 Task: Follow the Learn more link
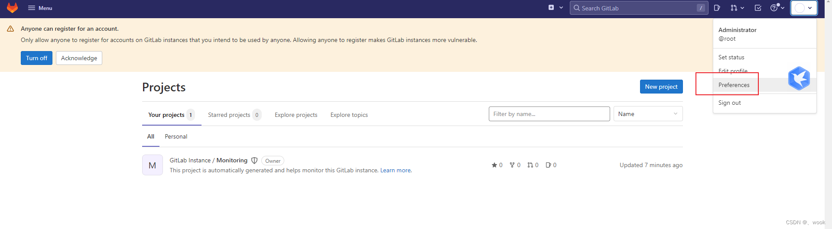click(395, 170)
